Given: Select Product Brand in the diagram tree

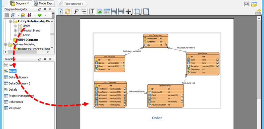Looking at the screenshot, I should (x=31, y=31).
